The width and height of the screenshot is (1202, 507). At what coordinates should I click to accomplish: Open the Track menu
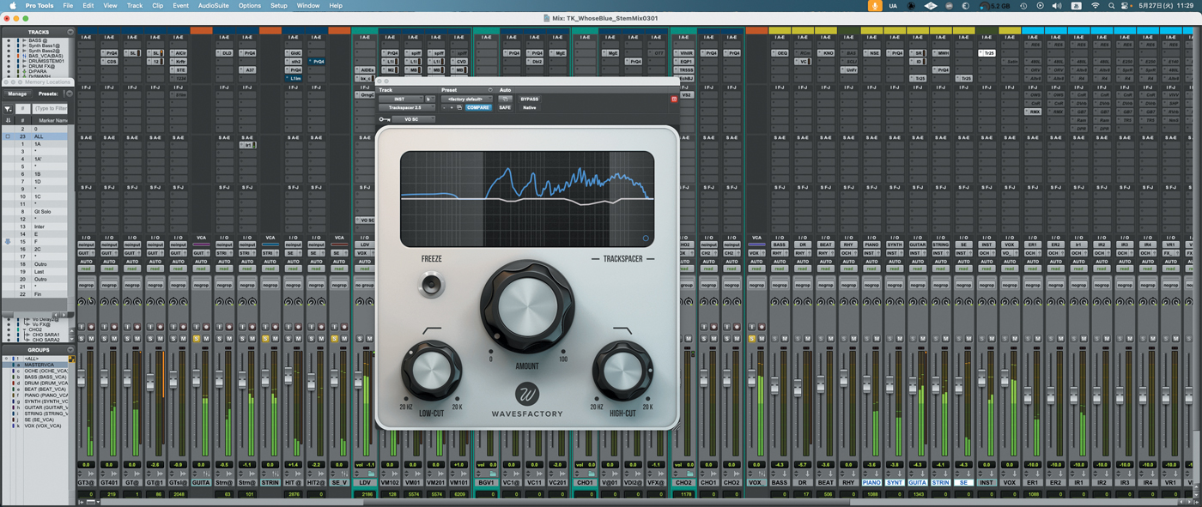coord(135,5)
